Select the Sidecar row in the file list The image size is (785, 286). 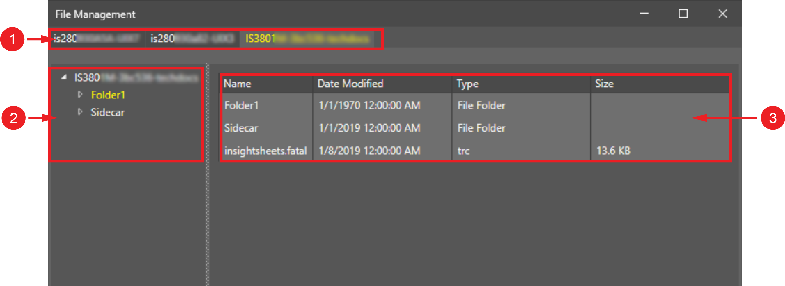coord(241,128)
